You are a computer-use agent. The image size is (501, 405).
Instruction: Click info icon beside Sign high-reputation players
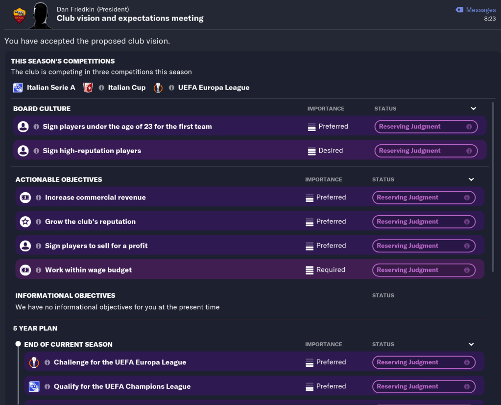click(x=36, y=151)
